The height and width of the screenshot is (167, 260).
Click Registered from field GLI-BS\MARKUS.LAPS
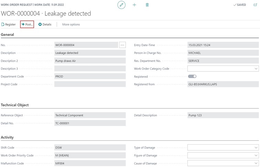point(223,84)
